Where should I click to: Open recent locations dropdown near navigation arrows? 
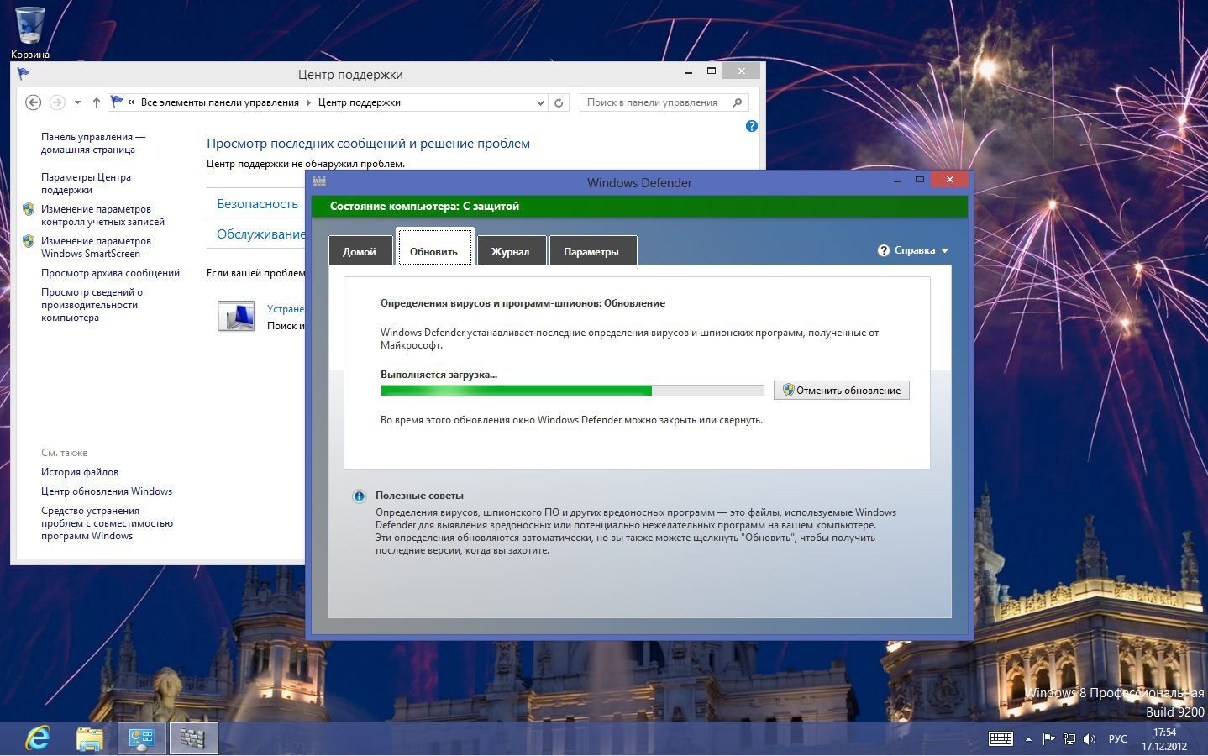(x=77, y=102)
